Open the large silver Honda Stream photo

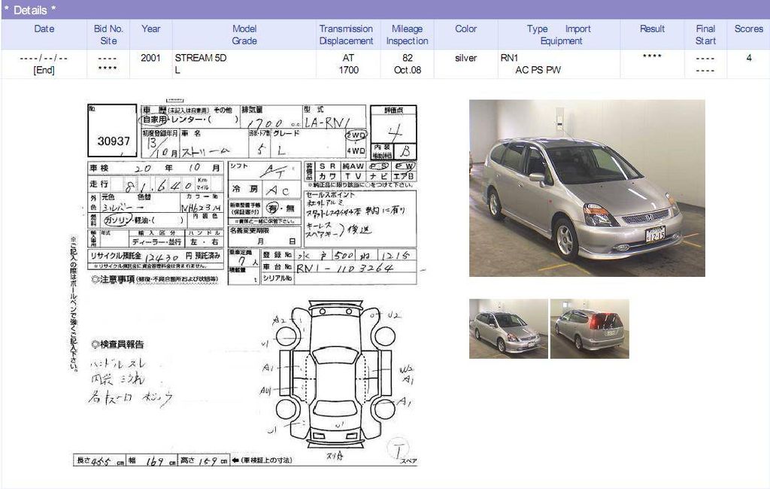tap(587, 188)
